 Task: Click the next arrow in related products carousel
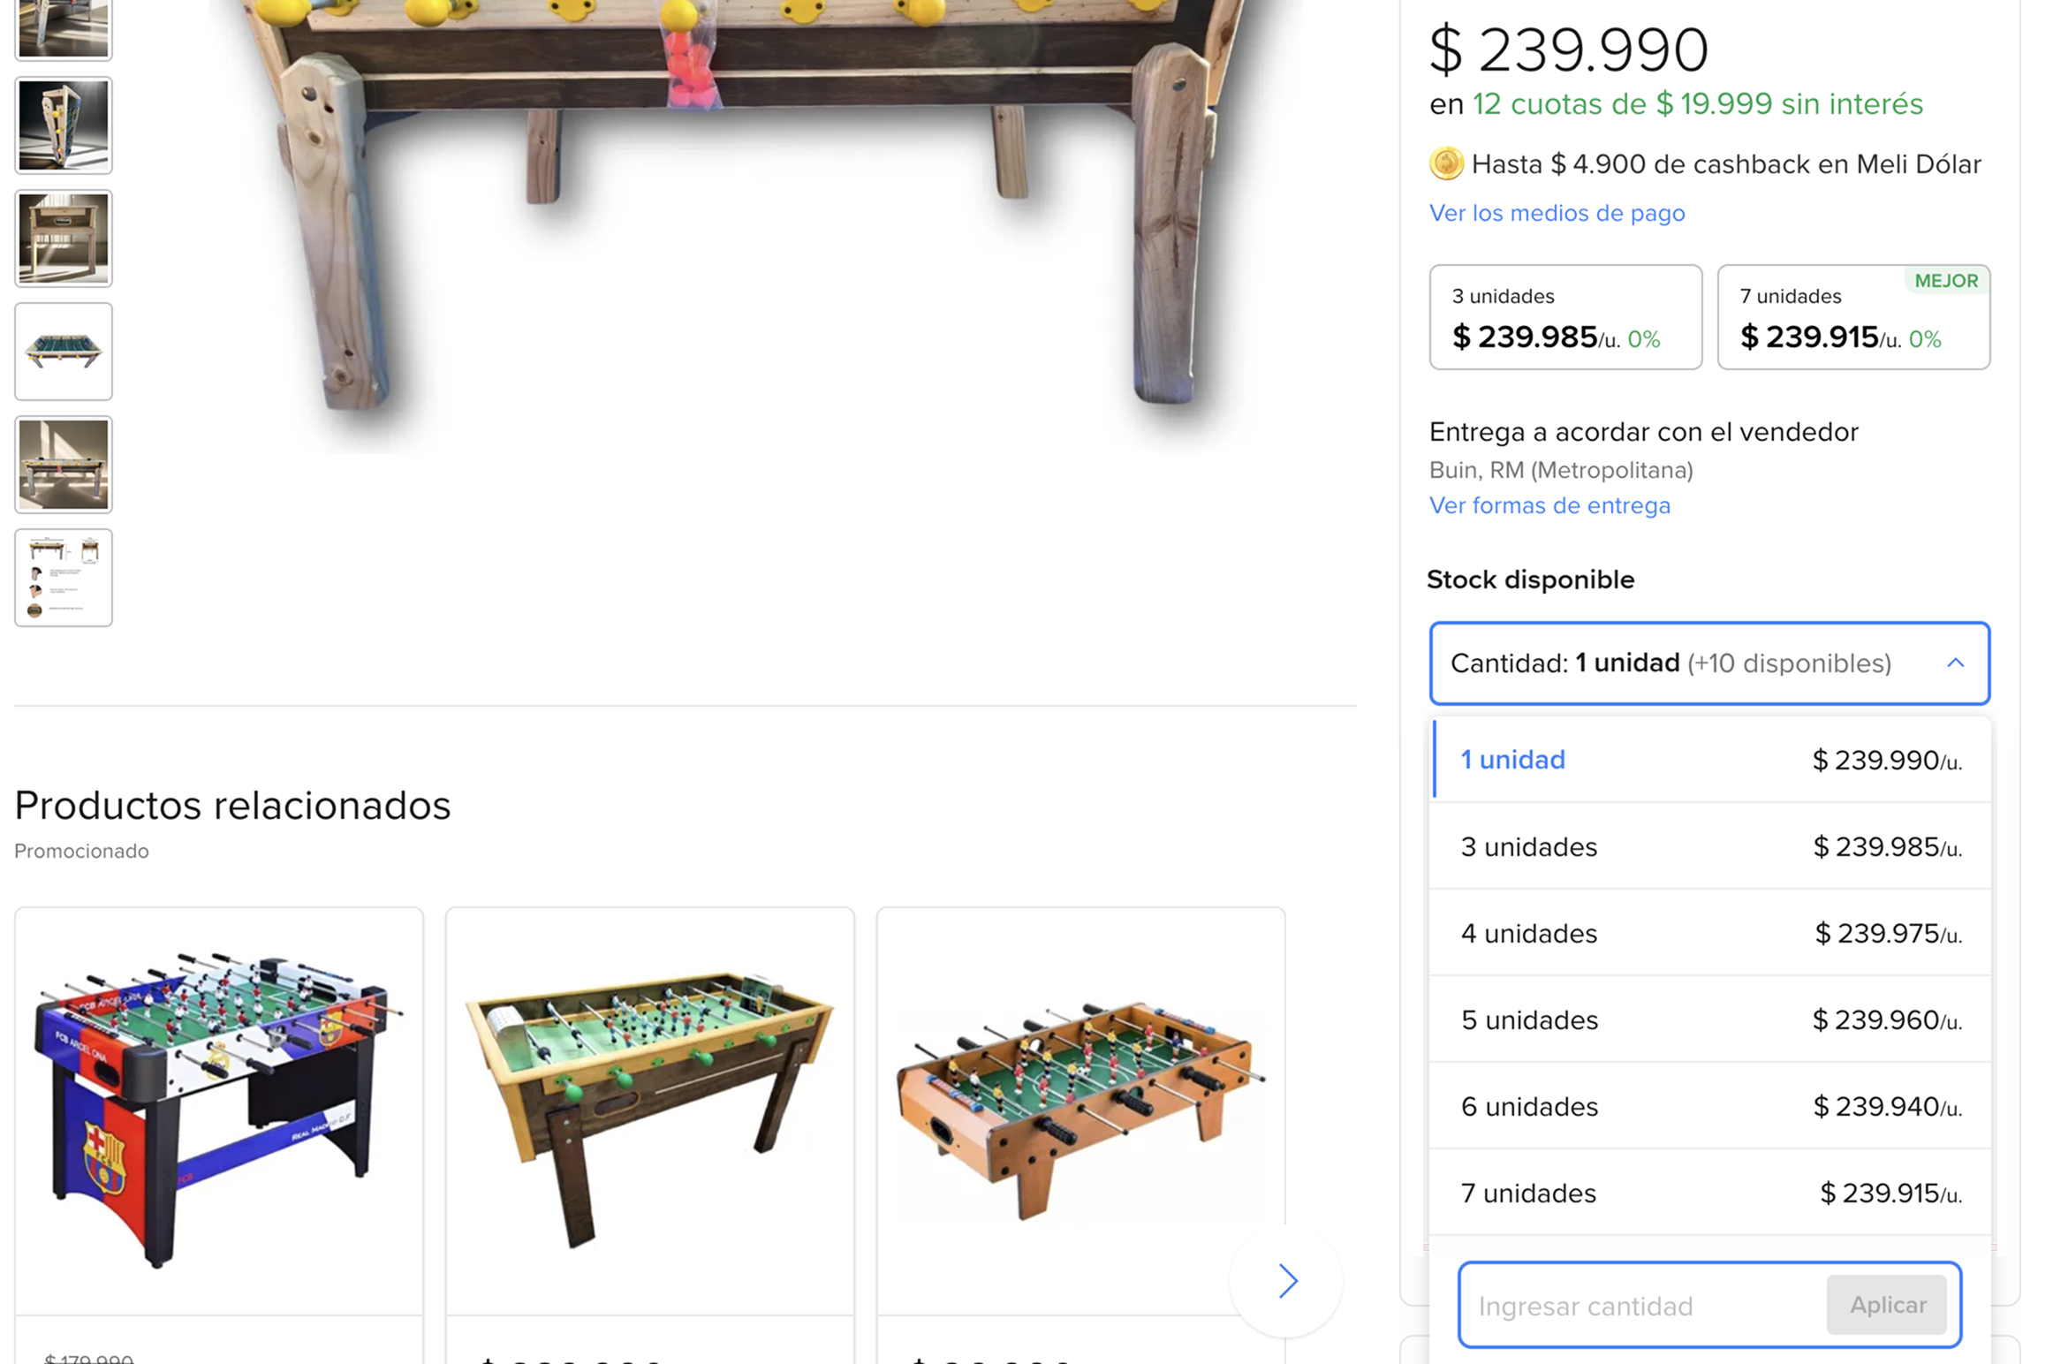1286,1280
